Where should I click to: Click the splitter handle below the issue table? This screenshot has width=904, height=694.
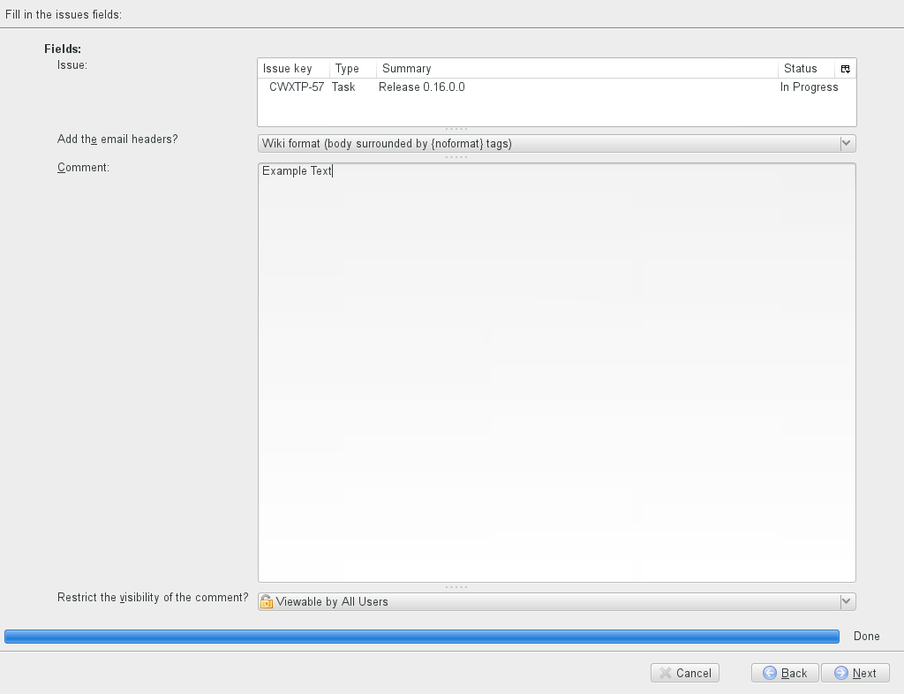456,130
